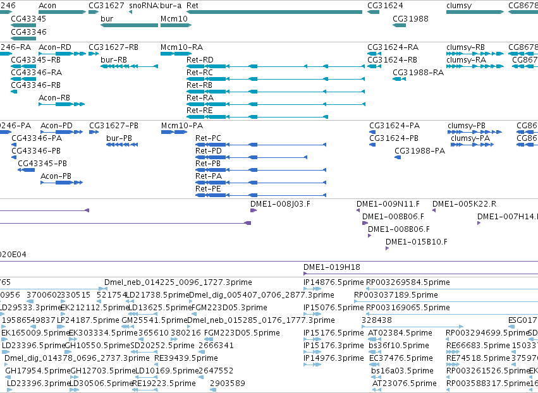Image resolution: width=538 pixels, height=393 pixels.
Task: Click the Acon-RB transcript label
Action: [x=54, y=98]
